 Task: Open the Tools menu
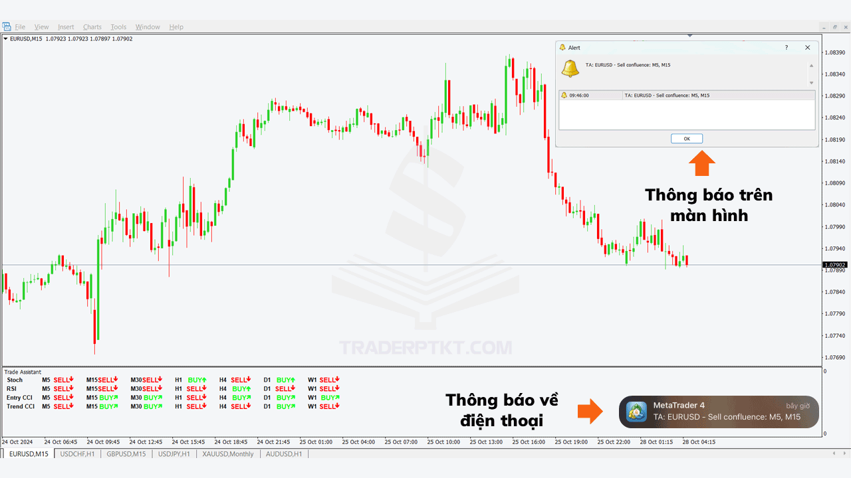[118, 27]
